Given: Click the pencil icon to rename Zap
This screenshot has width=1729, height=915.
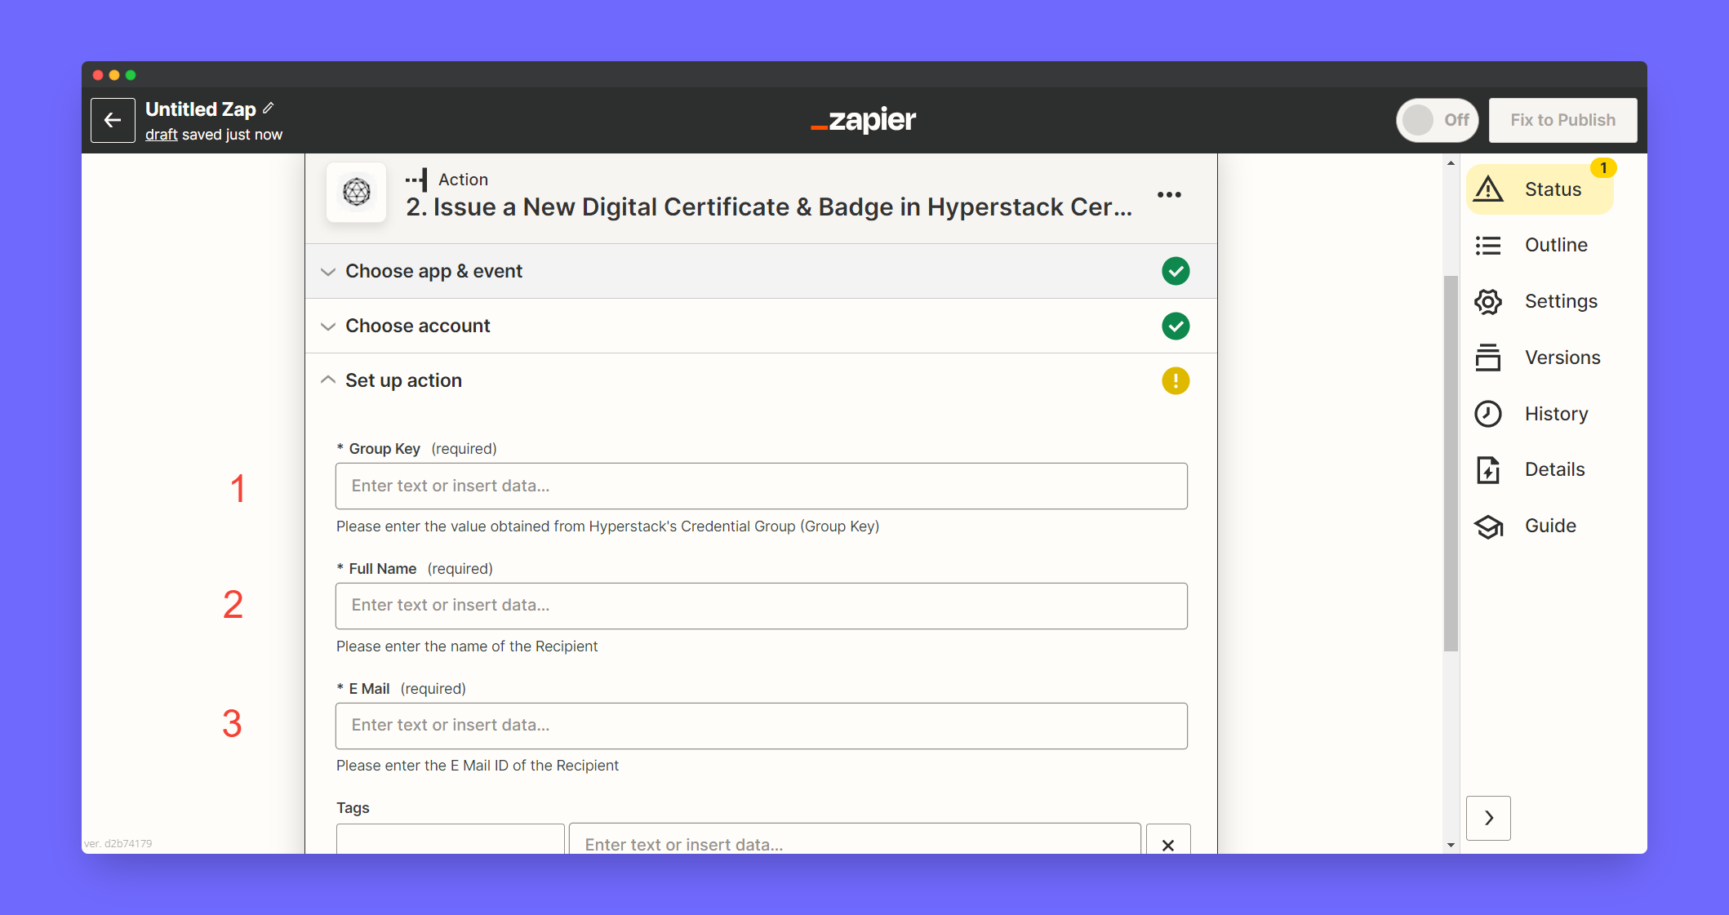Looking at the screenshot, I should click(269, 108).
